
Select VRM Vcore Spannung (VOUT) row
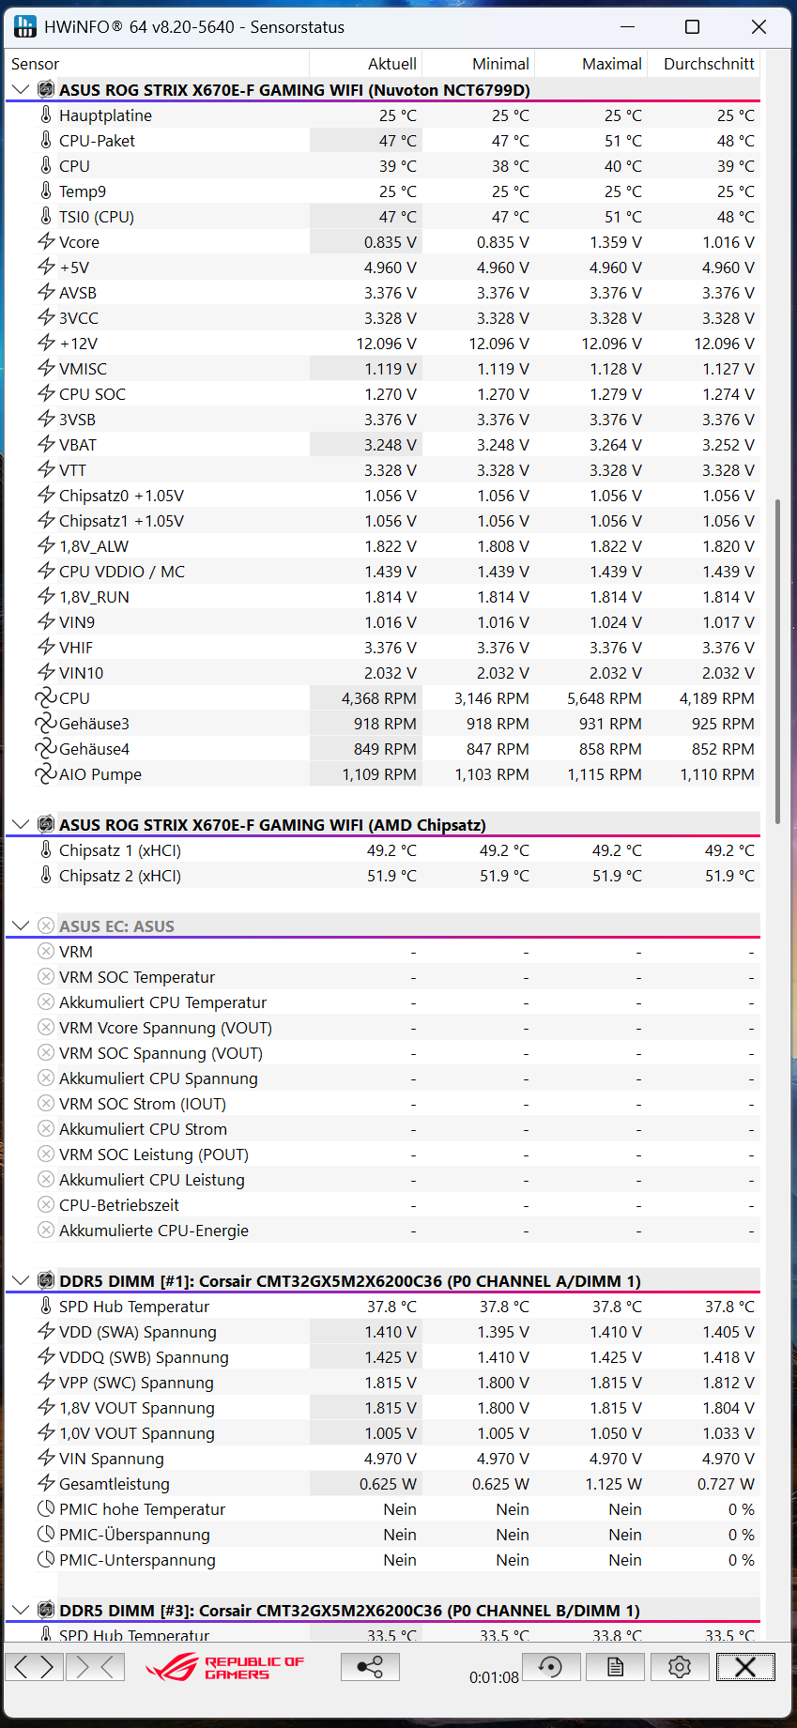tap(383, 1028)
